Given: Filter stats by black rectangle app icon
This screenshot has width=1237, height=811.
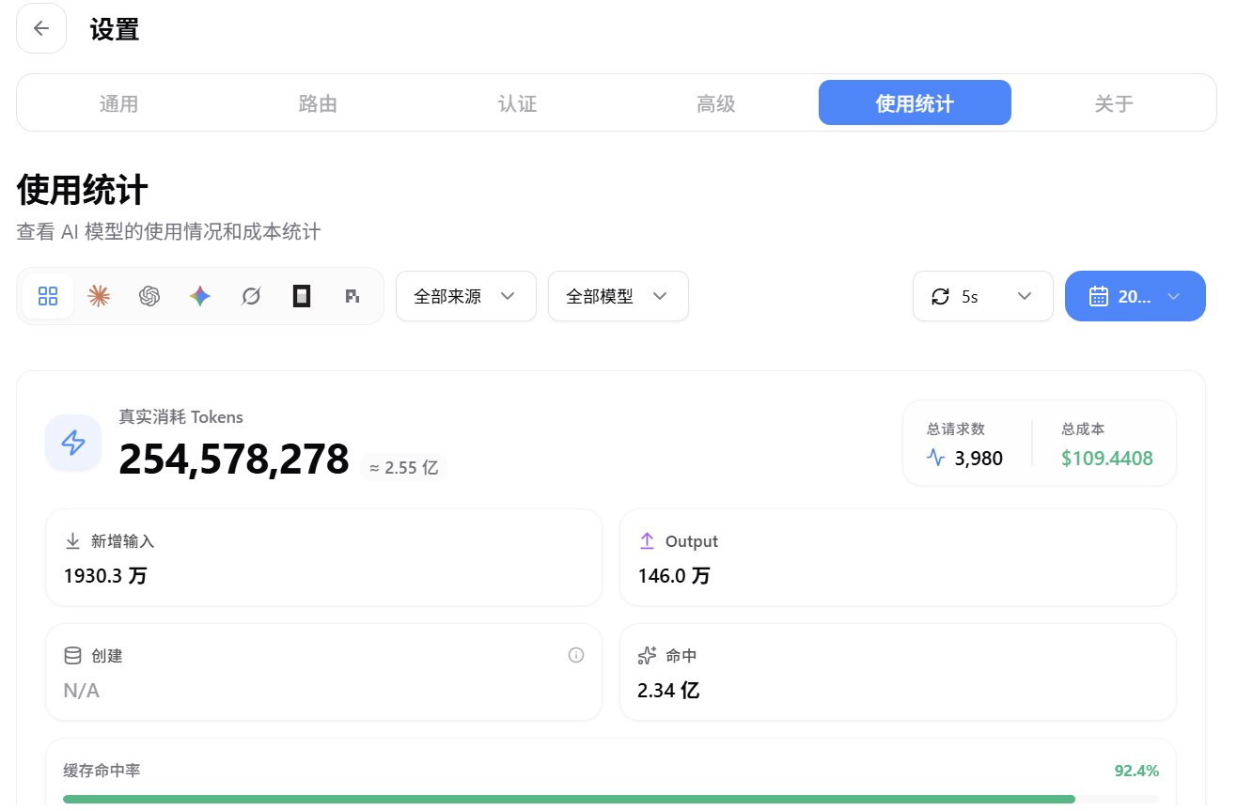Looking at the screenshot, I should click(301, 296).
